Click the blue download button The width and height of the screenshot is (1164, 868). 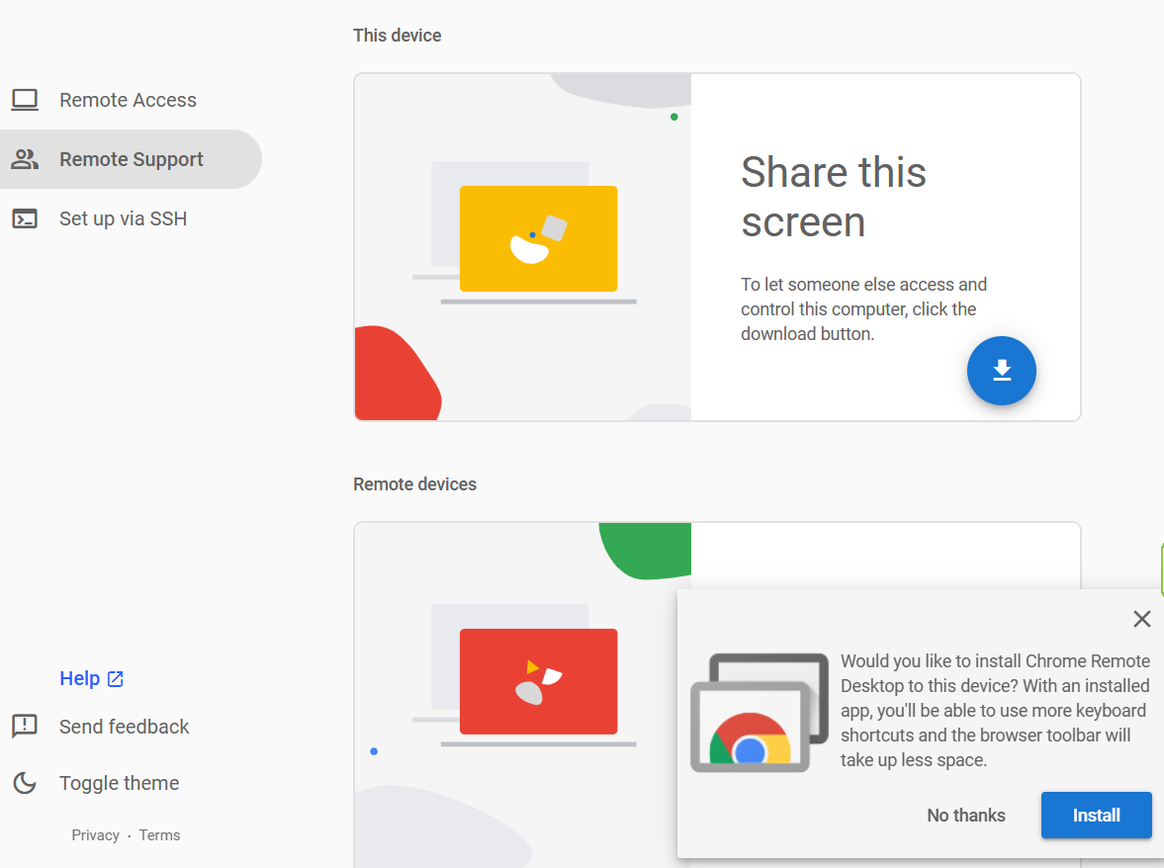tap(1002, 370)
